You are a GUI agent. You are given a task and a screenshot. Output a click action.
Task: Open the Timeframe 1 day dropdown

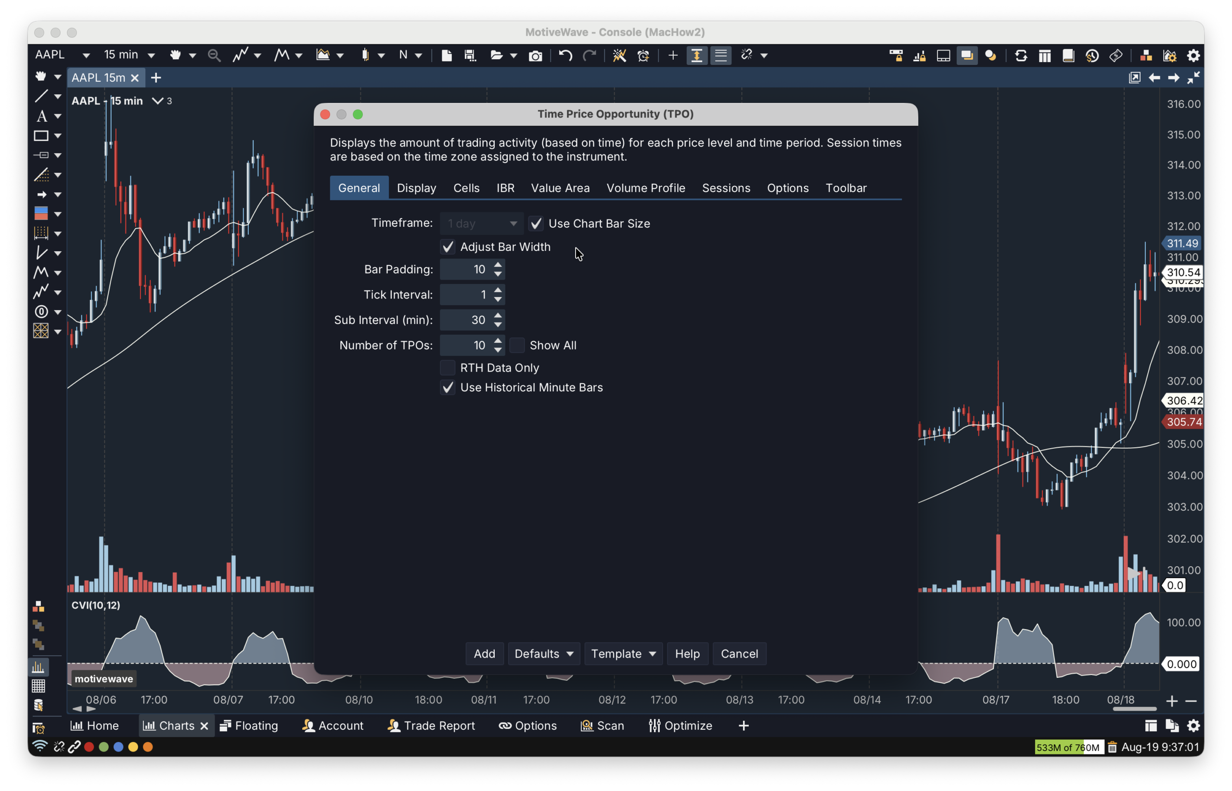(481, 223)
